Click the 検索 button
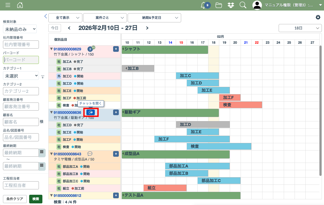 [x=36, y=199]
